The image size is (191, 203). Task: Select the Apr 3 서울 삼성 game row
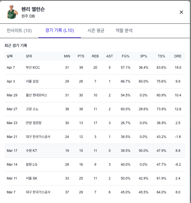95,81
